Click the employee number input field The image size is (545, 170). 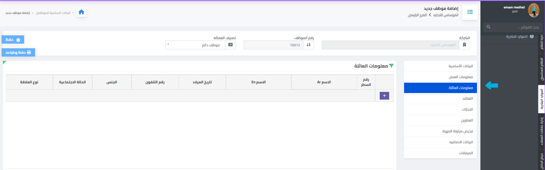tap(273, 45)
